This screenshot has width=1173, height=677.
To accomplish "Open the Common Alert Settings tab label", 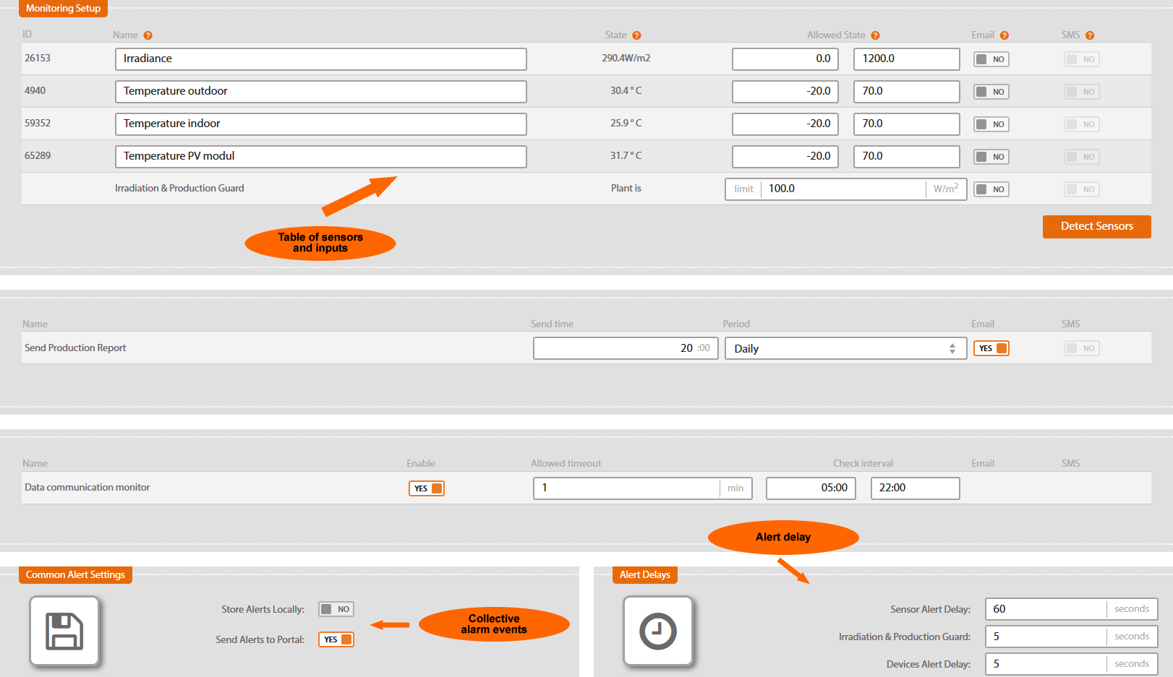I will click(75, 575).
